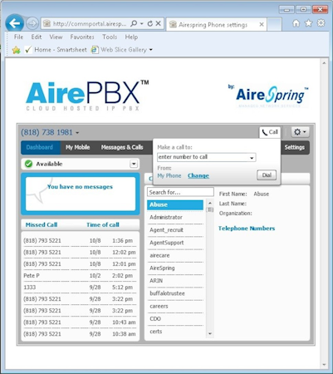The height and width of the screenshot is (374, 333).
Task: Click contact list scroll down arrow
Action: point(210,334)
